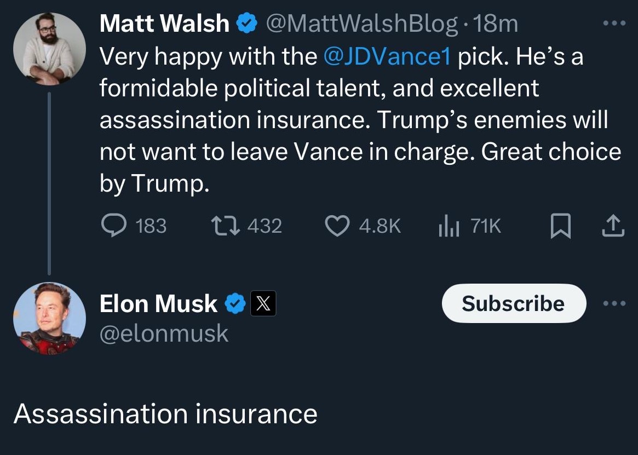Subscribe to Elon Musk
Viewport: 638px width, 455px height.
point(513,303)
